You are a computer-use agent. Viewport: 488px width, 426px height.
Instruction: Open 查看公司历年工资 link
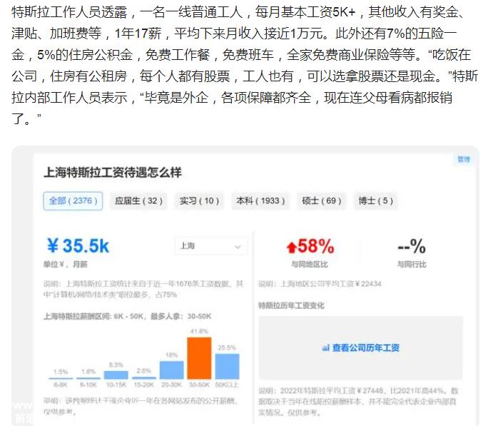pyautogui.click(x=366, y=348)
